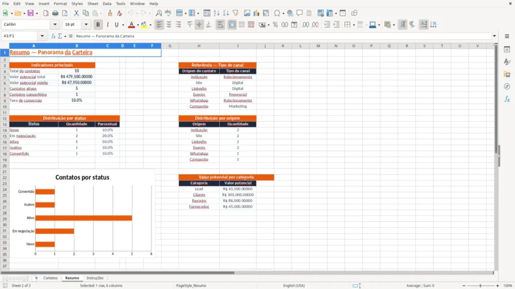Select the Contatos por status chart

[82, 213]
